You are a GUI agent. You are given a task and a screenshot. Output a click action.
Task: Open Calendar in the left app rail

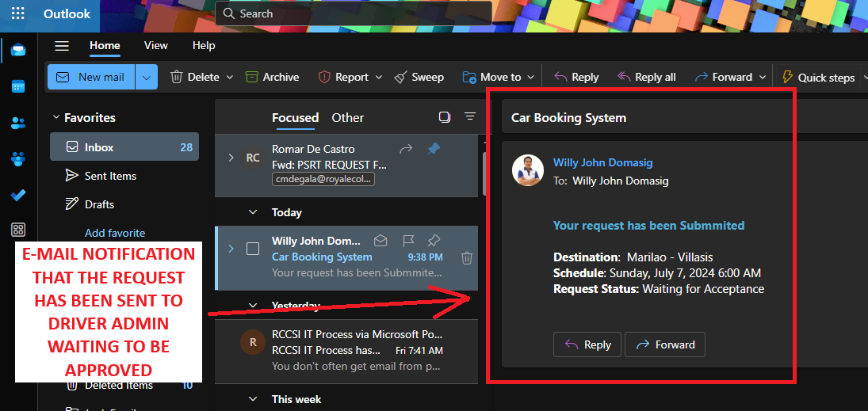tap(18, 86)
